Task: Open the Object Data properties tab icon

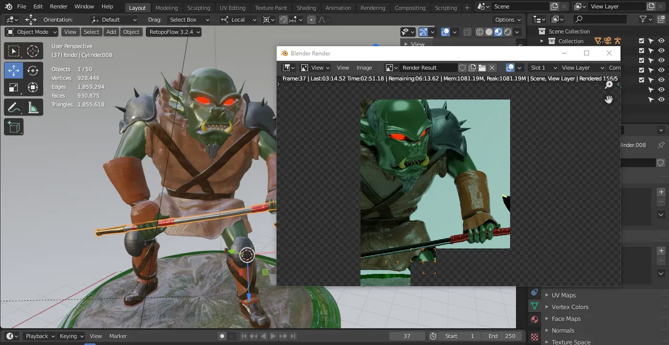Action: click(534, 306)
